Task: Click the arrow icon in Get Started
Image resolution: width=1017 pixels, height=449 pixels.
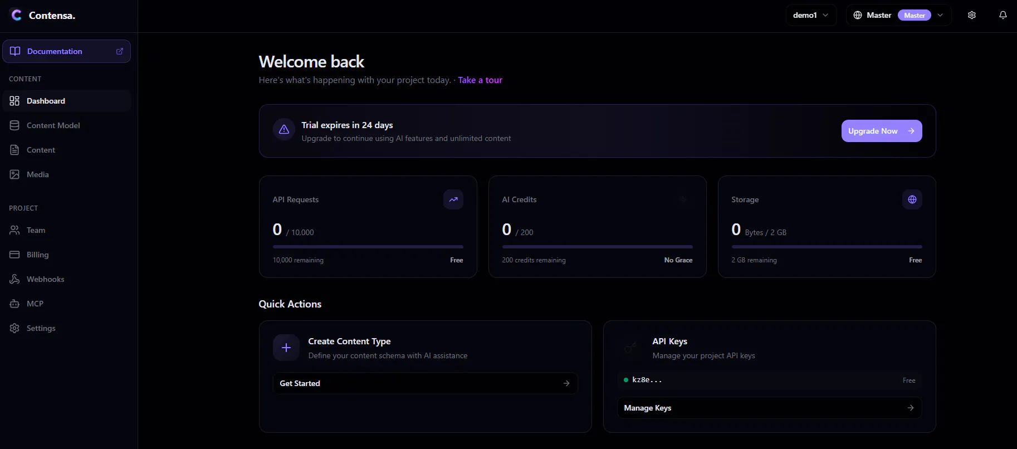Action: click(566, 383)
